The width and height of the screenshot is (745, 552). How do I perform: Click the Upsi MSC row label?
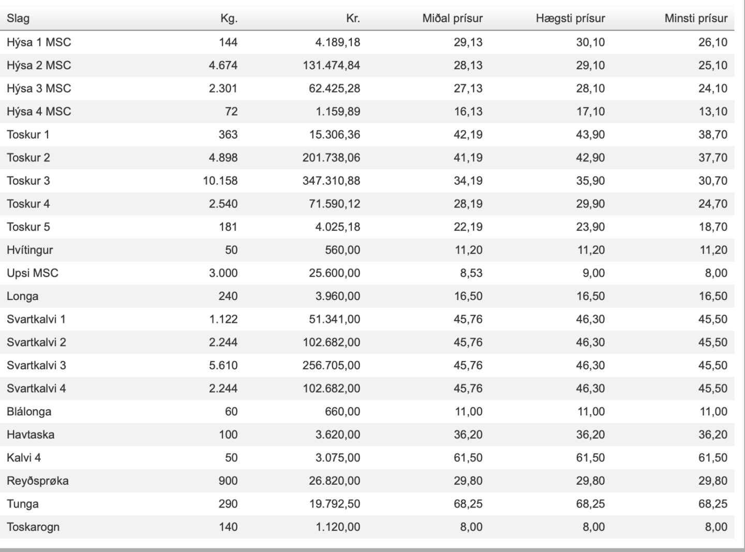pyautogui.click(x=33, y=273)
